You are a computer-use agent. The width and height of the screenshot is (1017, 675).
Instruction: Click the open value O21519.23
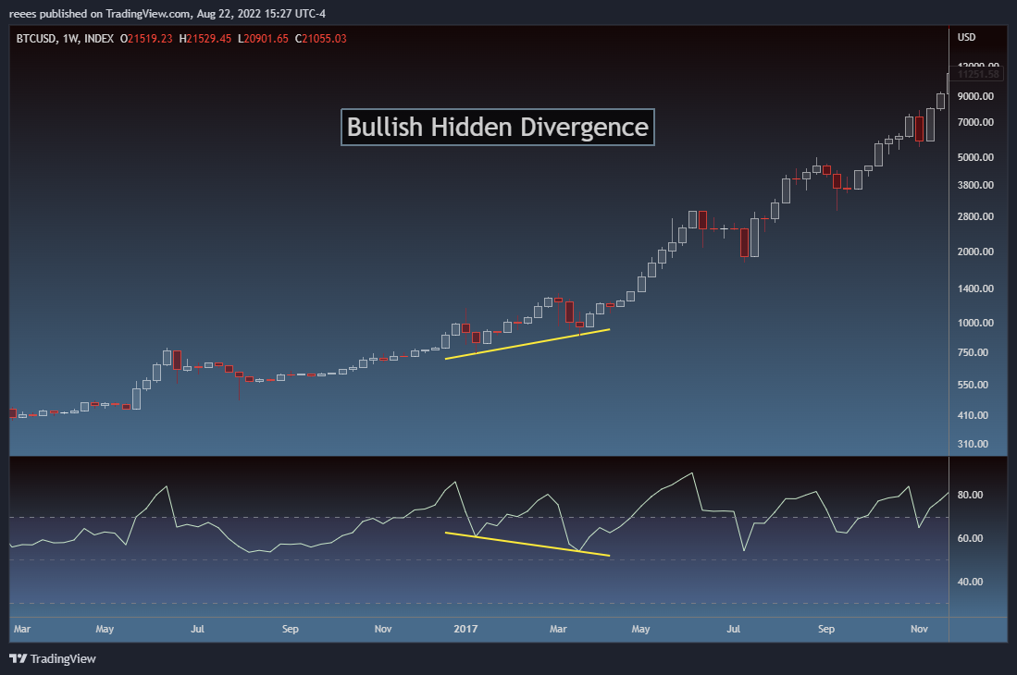point(146,39)
